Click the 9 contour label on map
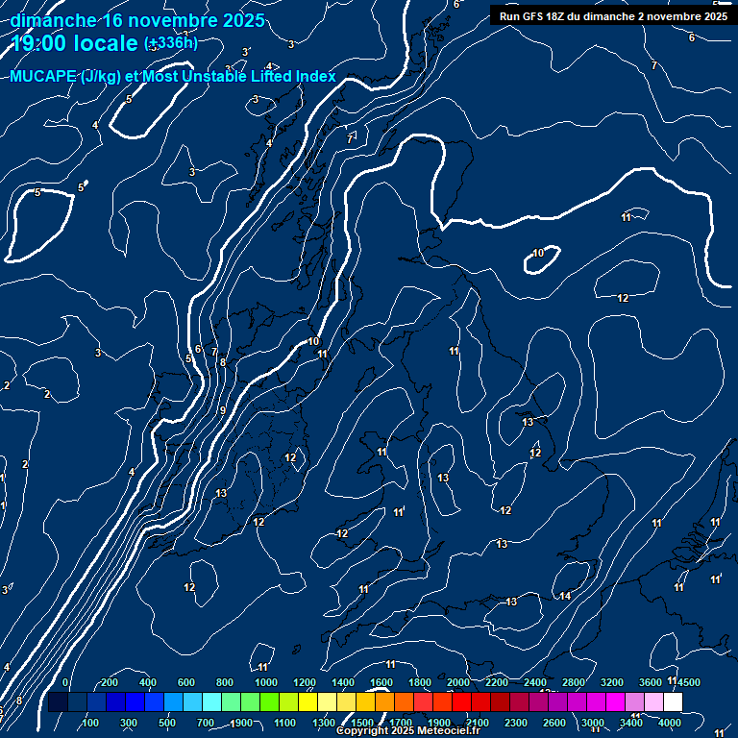Viewport: 738px width, 738px height. click(223, 410)
